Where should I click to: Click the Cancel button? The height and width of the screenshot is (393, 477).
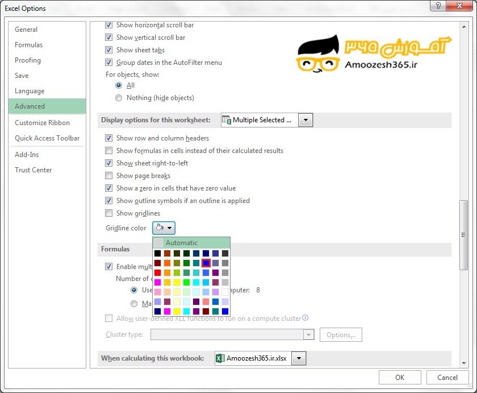[x=447, y=377]
